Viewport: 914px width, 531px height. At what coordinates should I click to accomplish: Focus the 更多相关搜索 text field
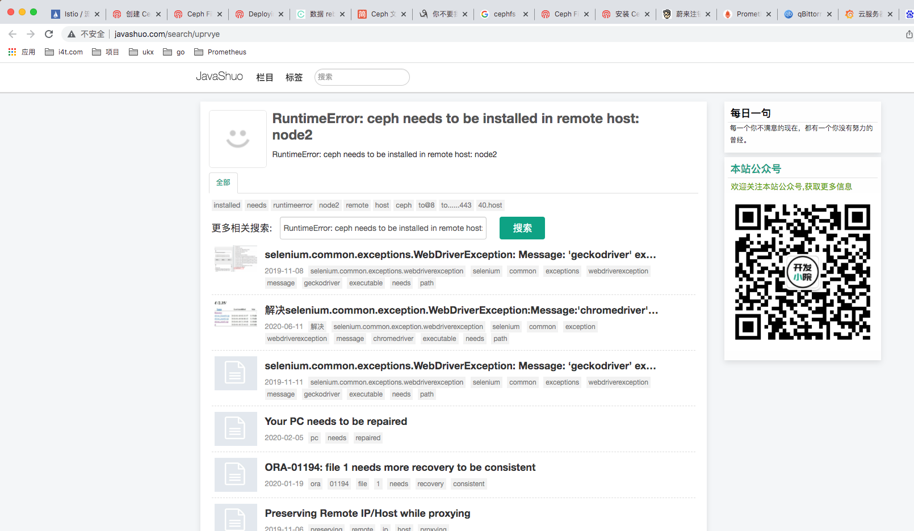pyautogui.click(x=383, y=228)
